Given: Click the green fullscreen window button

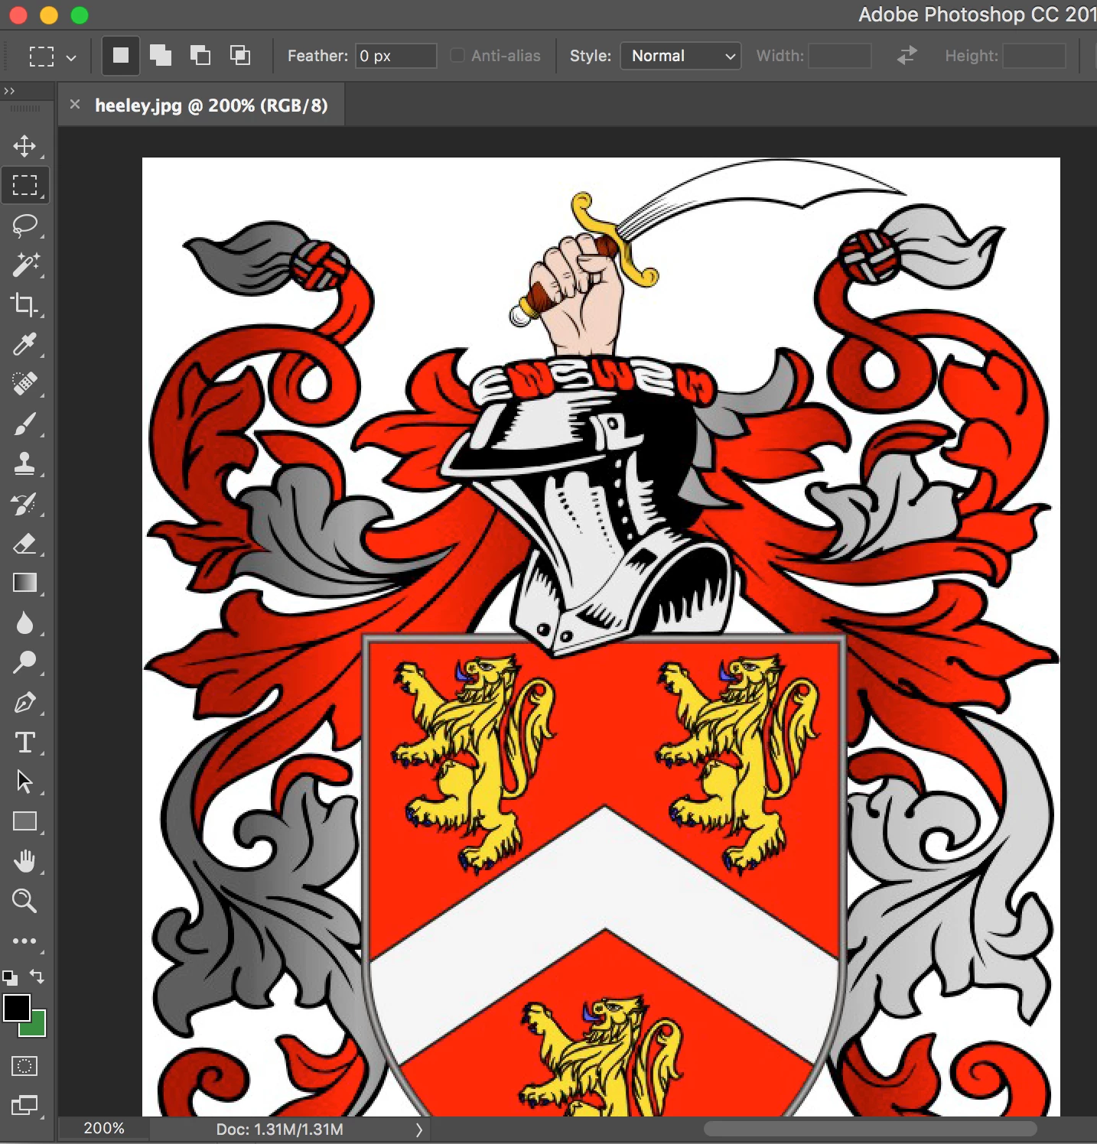Looking at the screenshot, I should 79,15.
